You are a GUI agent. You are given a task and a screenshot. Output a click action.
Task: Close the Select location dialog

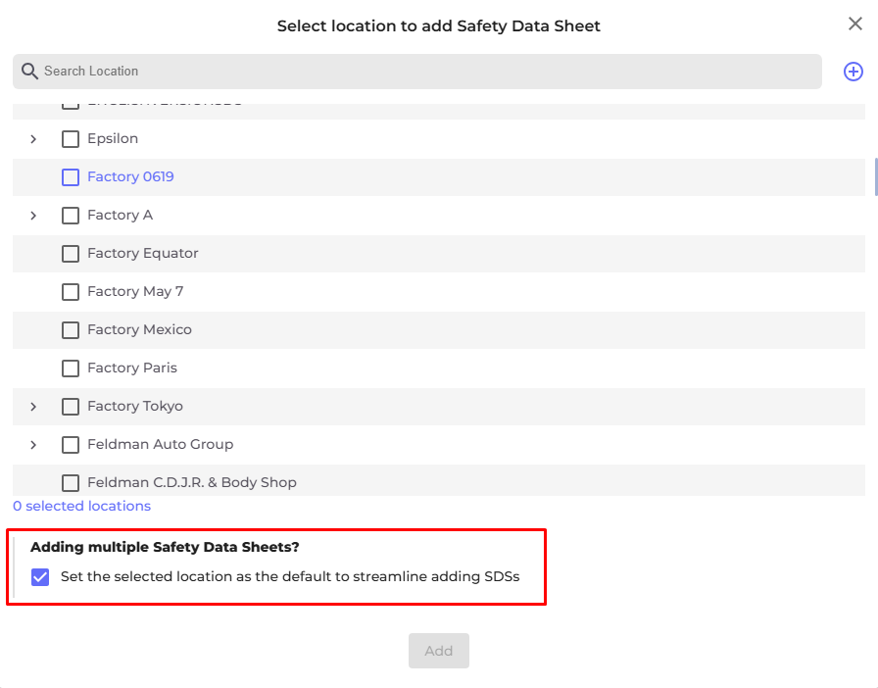(854, 25)
